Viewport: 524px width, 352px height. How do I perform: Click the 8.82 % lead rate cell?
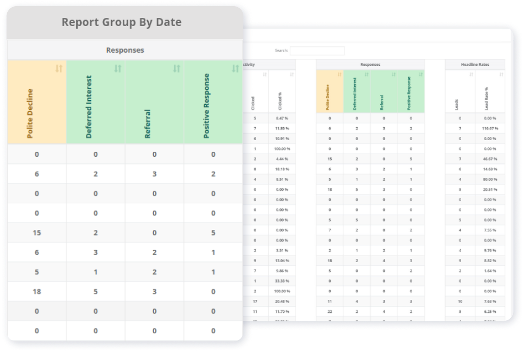click(490, 261)
